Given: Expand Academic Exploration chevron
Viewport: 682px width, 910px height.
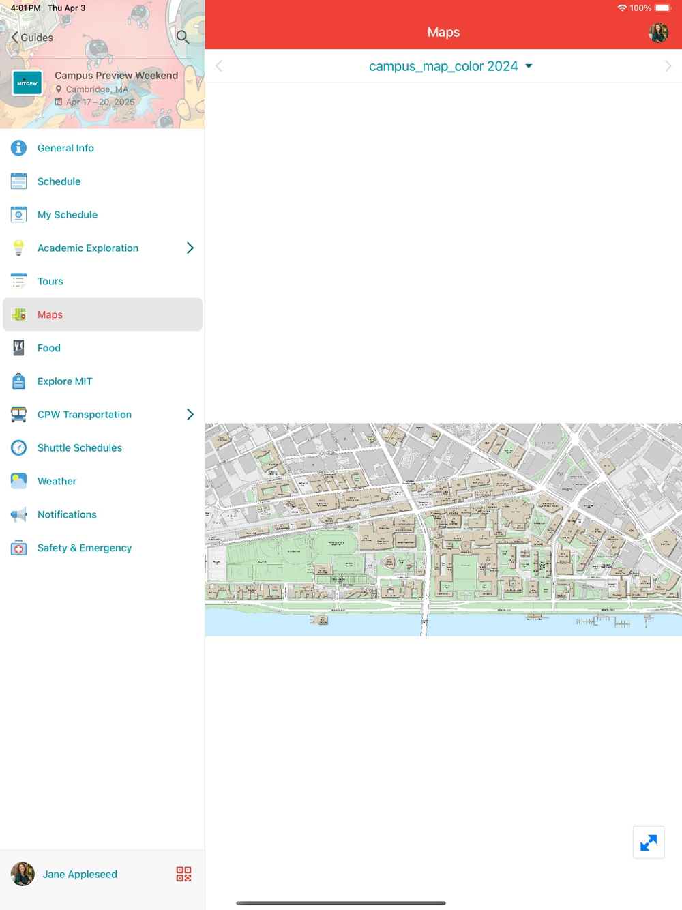Looking at the screenshot, I should (x=190, y=248).
